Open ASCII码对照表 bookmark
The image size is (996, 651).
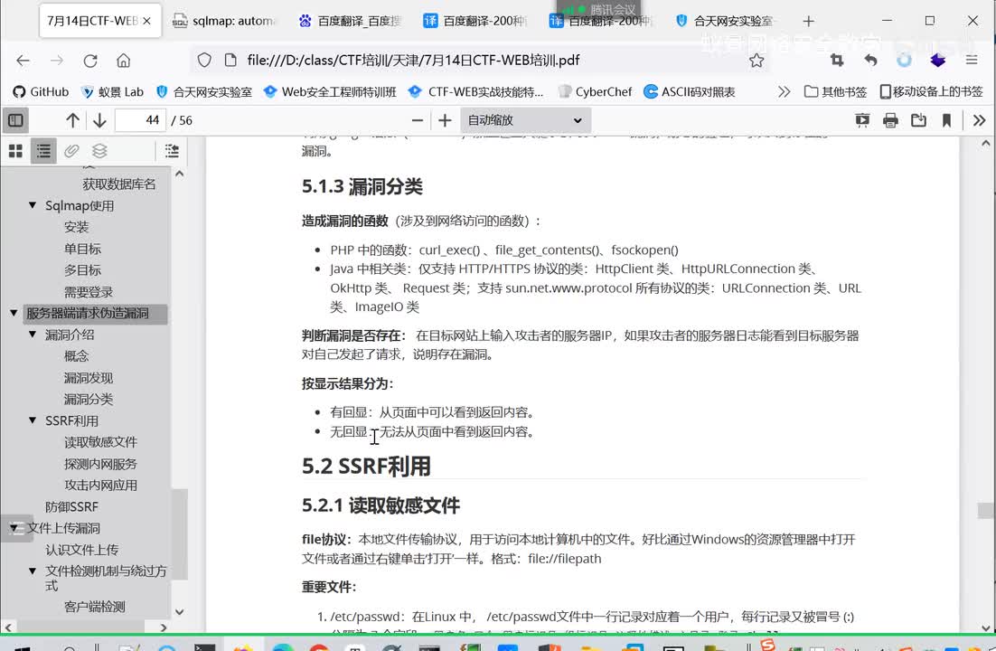click(690, 91)
